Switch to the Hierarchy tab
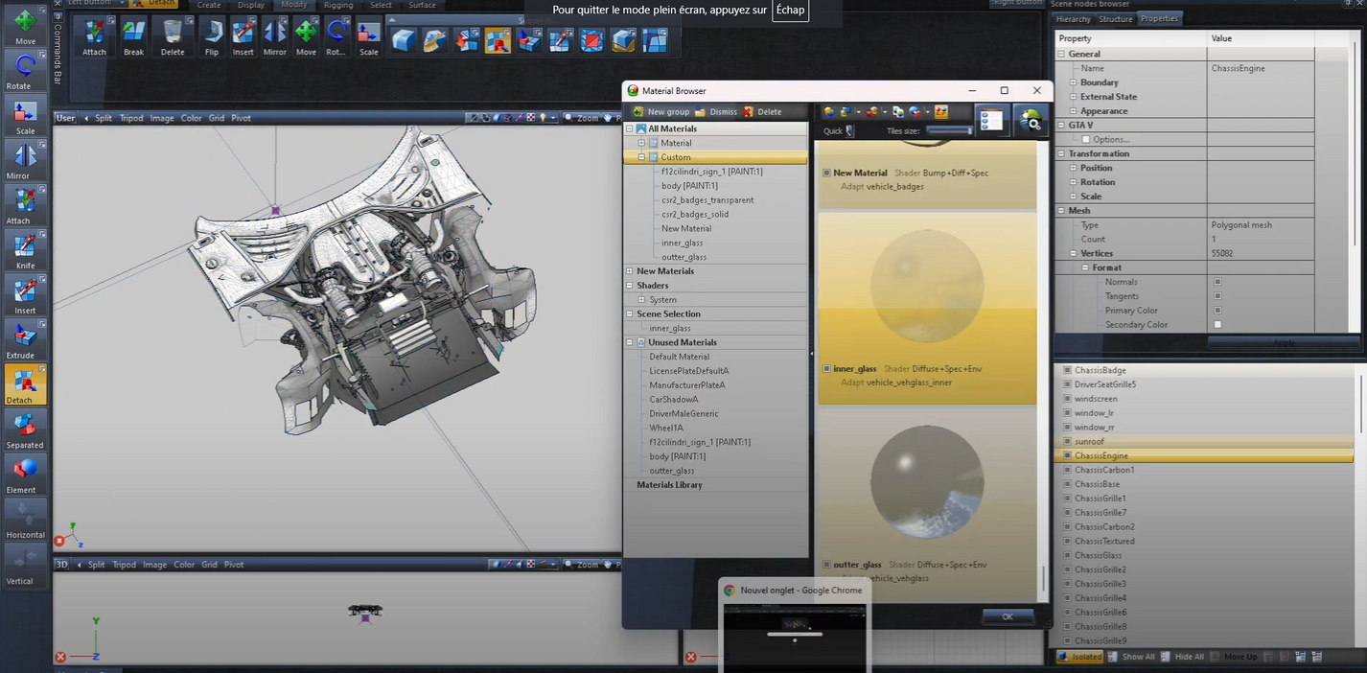This screenshot has height=673, width=1367. coord(1073,18)
